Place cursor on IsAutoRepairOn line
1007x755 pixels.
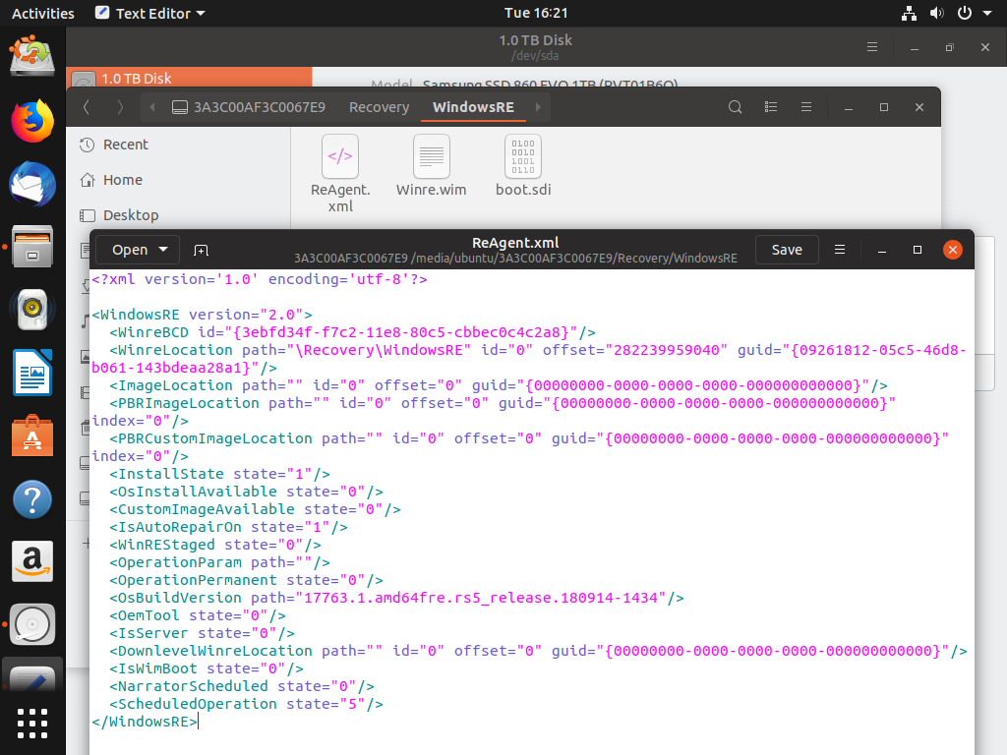point(228,527)
